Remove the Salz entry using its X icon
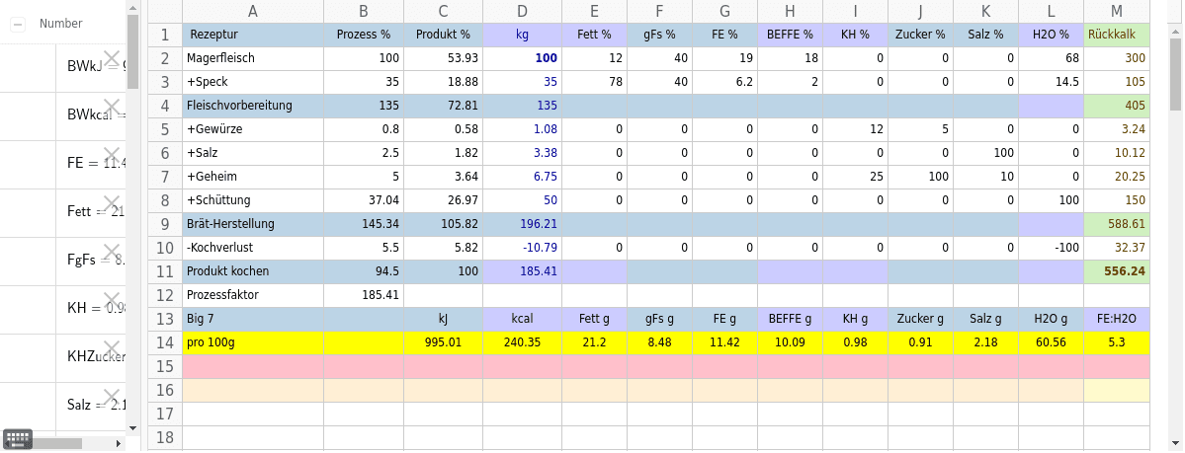Screen dimensions: 1185x453 [112, 396]
